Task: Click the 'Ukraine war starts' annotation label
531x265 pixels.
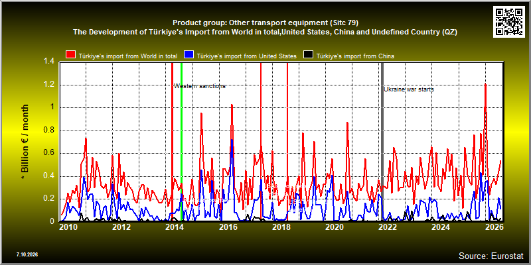Action: pyautogui.click(x=409, y=89)
